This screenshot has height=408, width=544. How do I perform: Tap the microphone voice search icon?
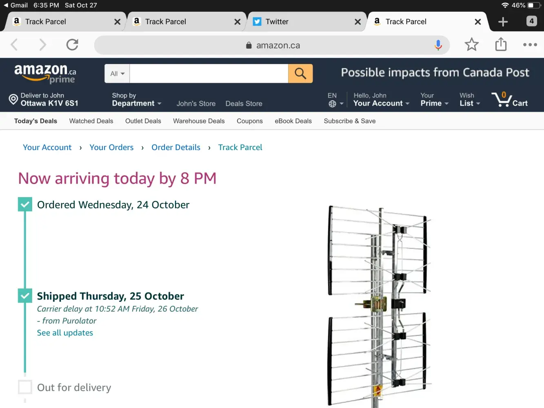click(438, 45)
